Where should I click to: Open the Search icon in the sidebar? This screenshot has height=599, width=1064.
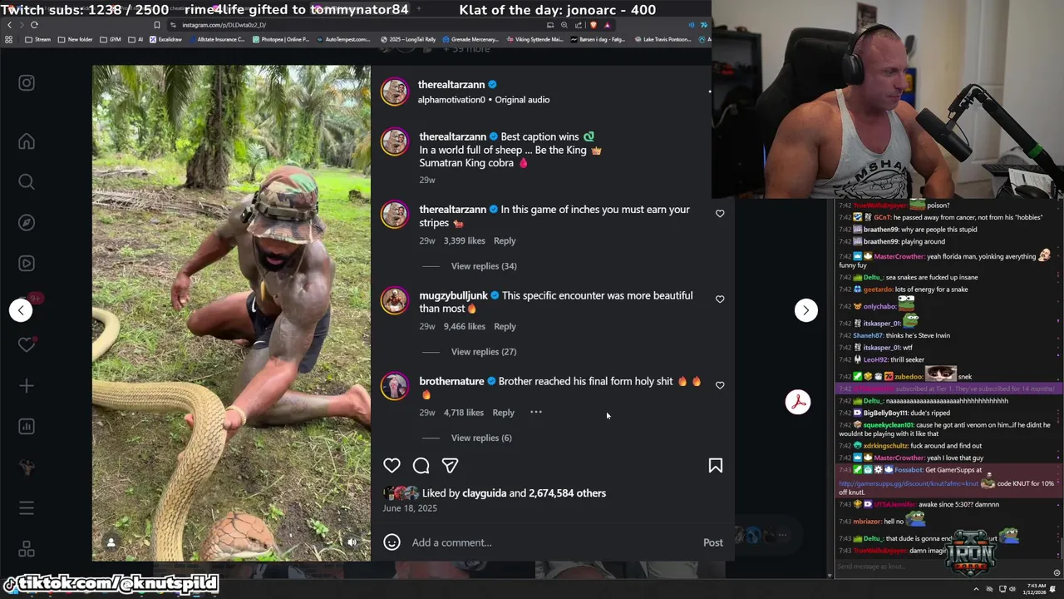point(27,182)
